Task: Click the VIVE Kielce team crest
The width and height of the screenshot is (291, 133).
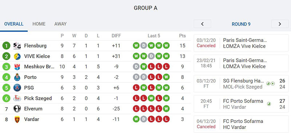Action: click(17, 56)
